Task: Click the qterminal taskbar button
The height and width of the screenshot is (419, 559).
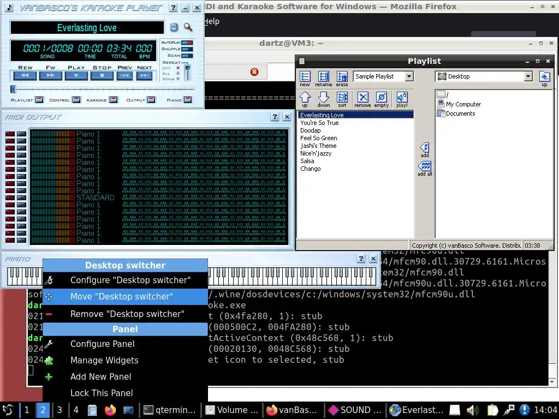Action: coord(170,410)
